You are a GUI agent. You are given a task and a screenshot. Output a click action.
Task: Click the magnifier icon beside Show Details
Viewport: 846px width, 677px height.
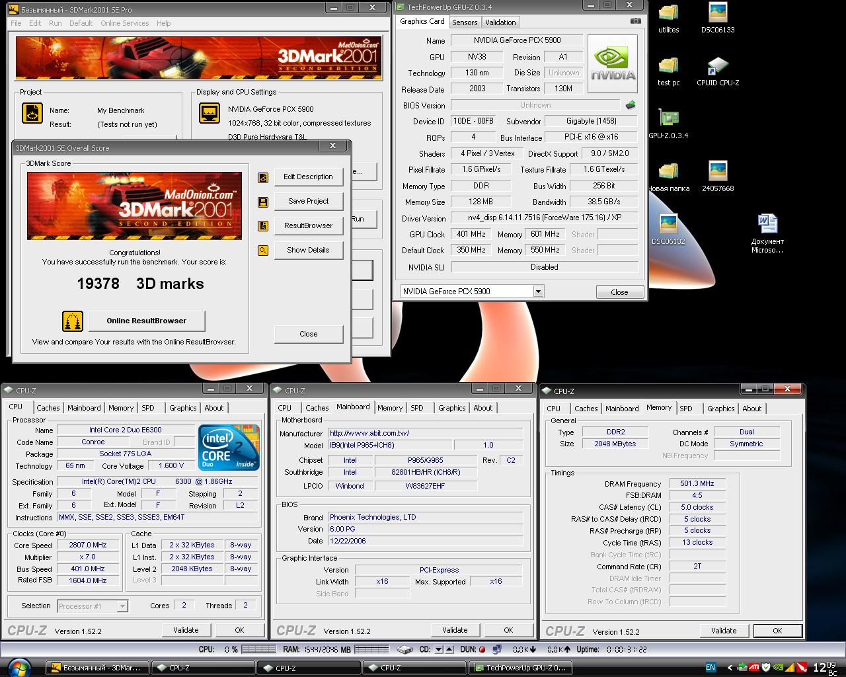263,251
